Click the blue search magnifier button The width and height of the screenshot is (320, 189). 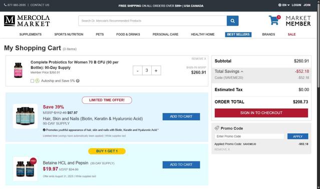[x=232, y=21]
